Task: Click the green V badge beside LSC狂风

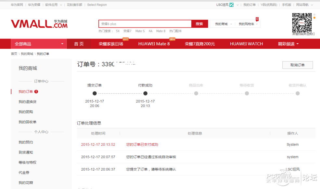Action: click(231, 5)
